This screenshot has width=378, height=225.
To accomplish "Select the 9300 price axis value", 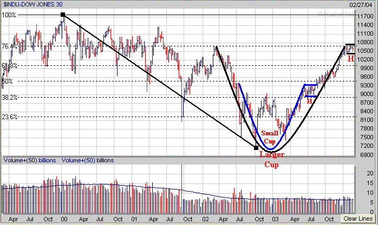I will tap(367, 85).
